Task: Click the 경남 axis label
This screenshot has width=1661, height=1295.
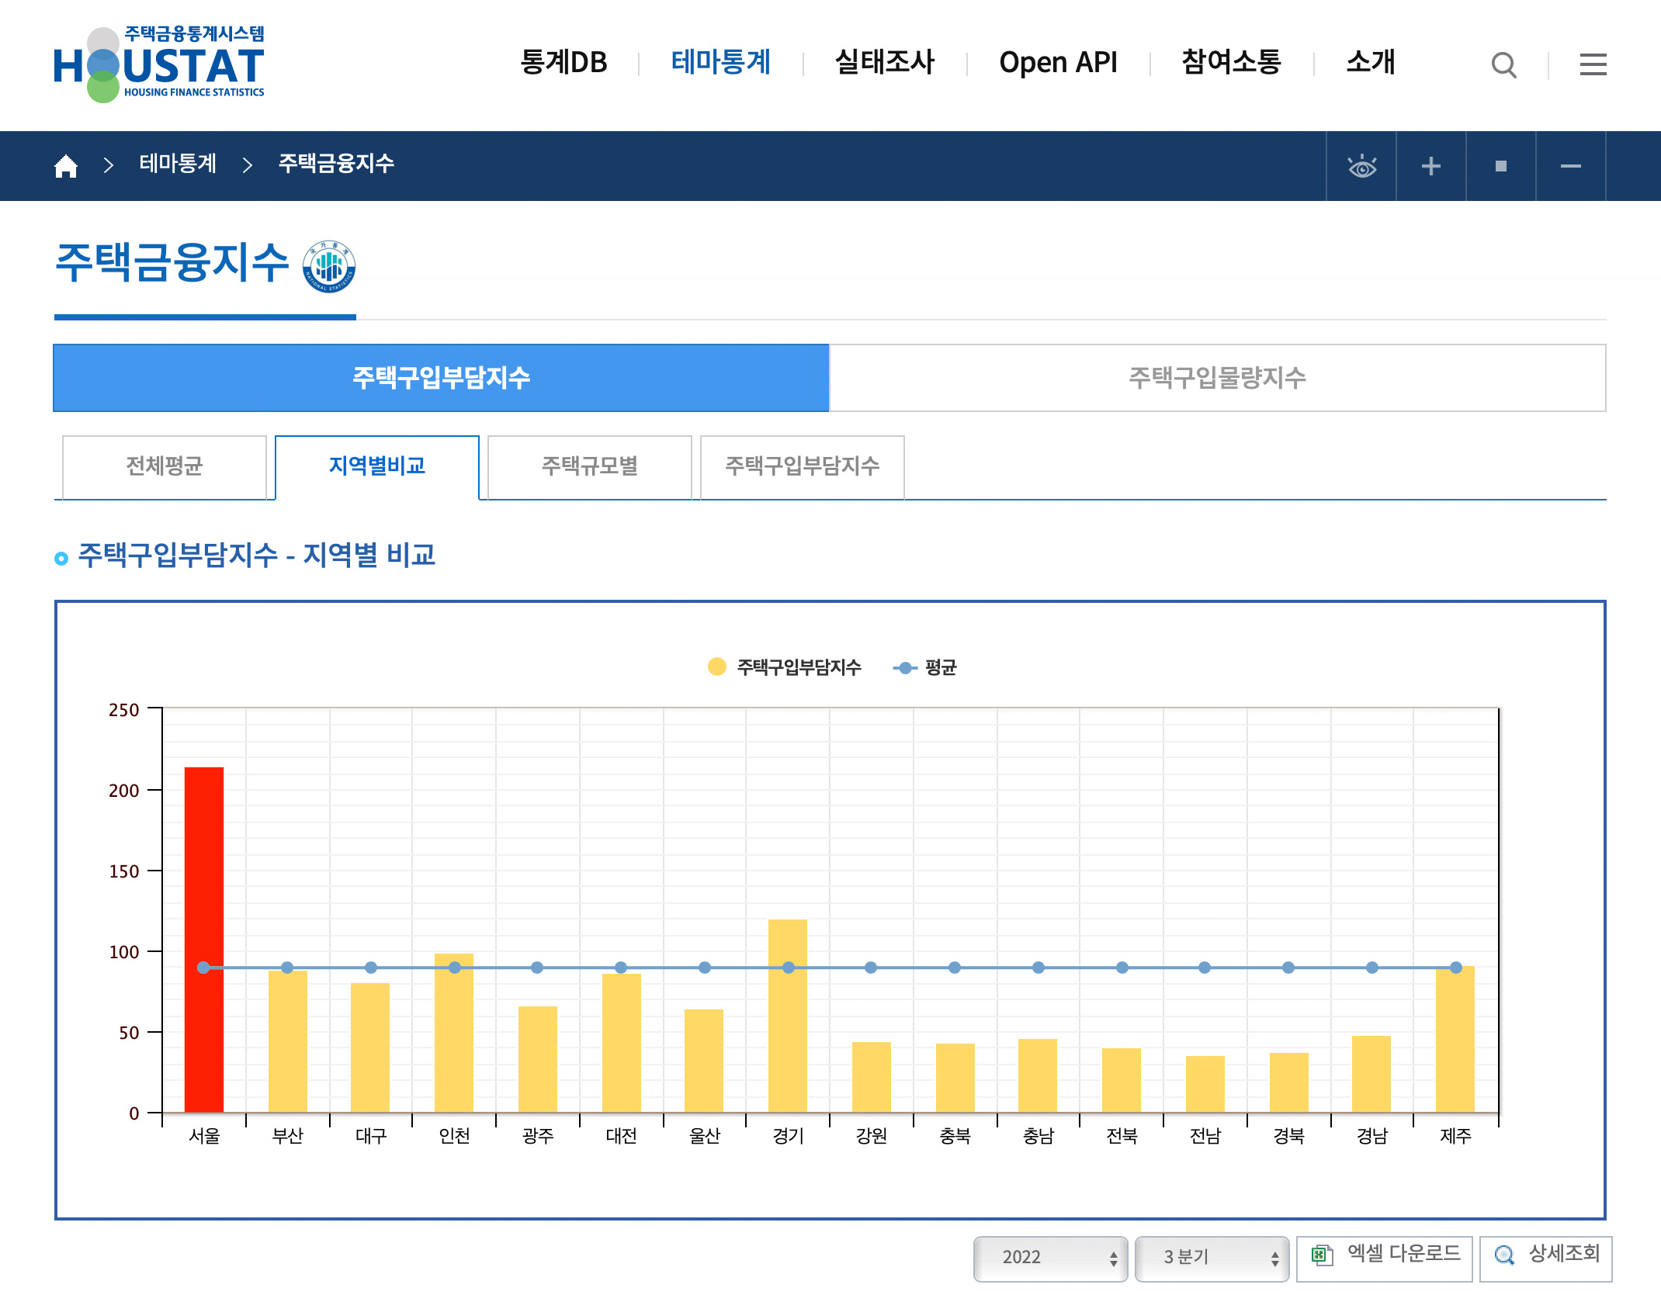Action: click(1371, 1136)
